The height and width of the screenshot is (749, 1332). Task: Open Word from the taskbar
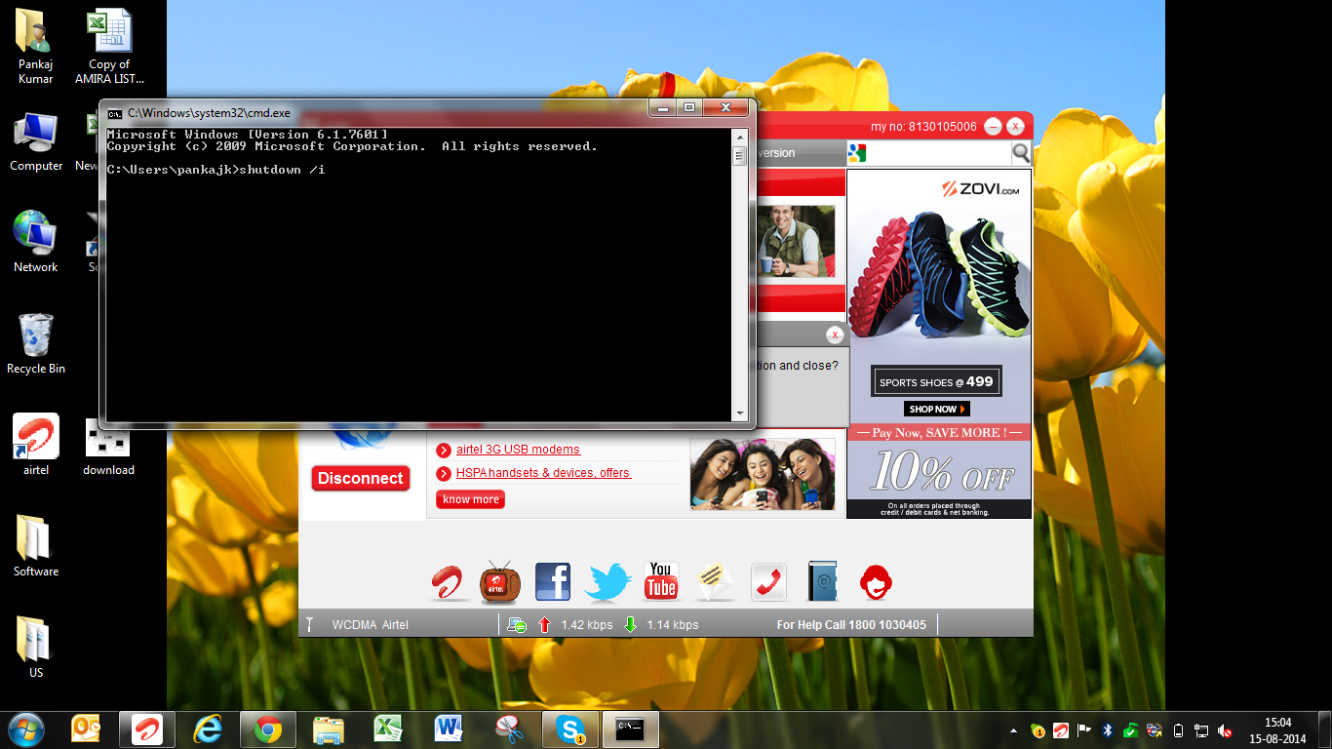[x=450, y=729]
